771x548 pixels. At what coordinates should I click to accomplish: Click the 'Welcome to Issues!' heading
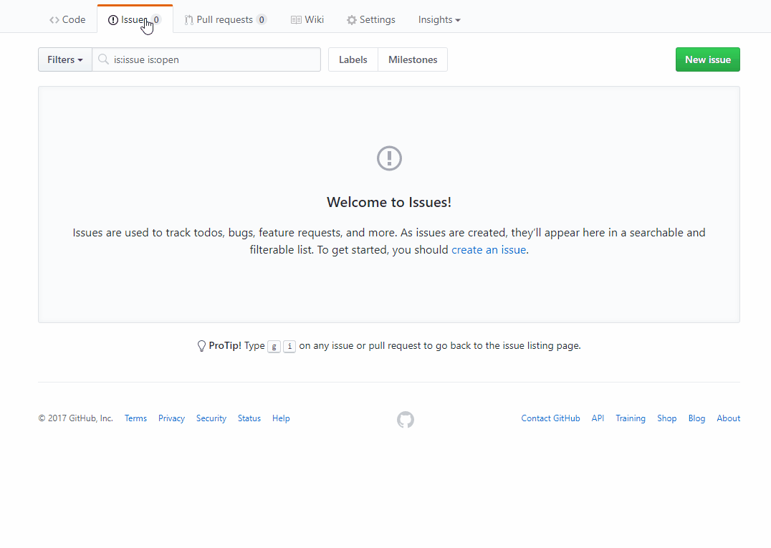click(x=389, y=202)
